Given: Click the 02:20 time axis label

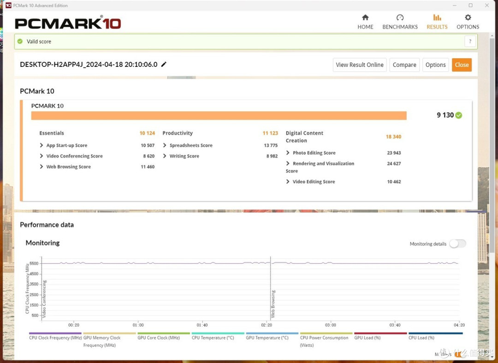Looking at the screenshot, I should [x=267, y=325].
